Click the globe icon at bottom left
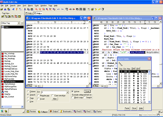Viewport: 163px width, 117px height. coord(2,111)
